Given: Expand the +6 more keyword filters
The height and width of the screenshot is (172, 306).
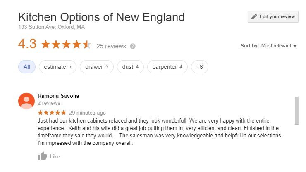Looking at the screenshot, I should [x=200, y=67].
